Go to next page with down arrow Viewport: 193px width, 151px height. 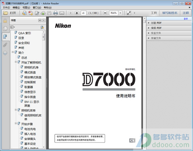(x=77, y=13)
